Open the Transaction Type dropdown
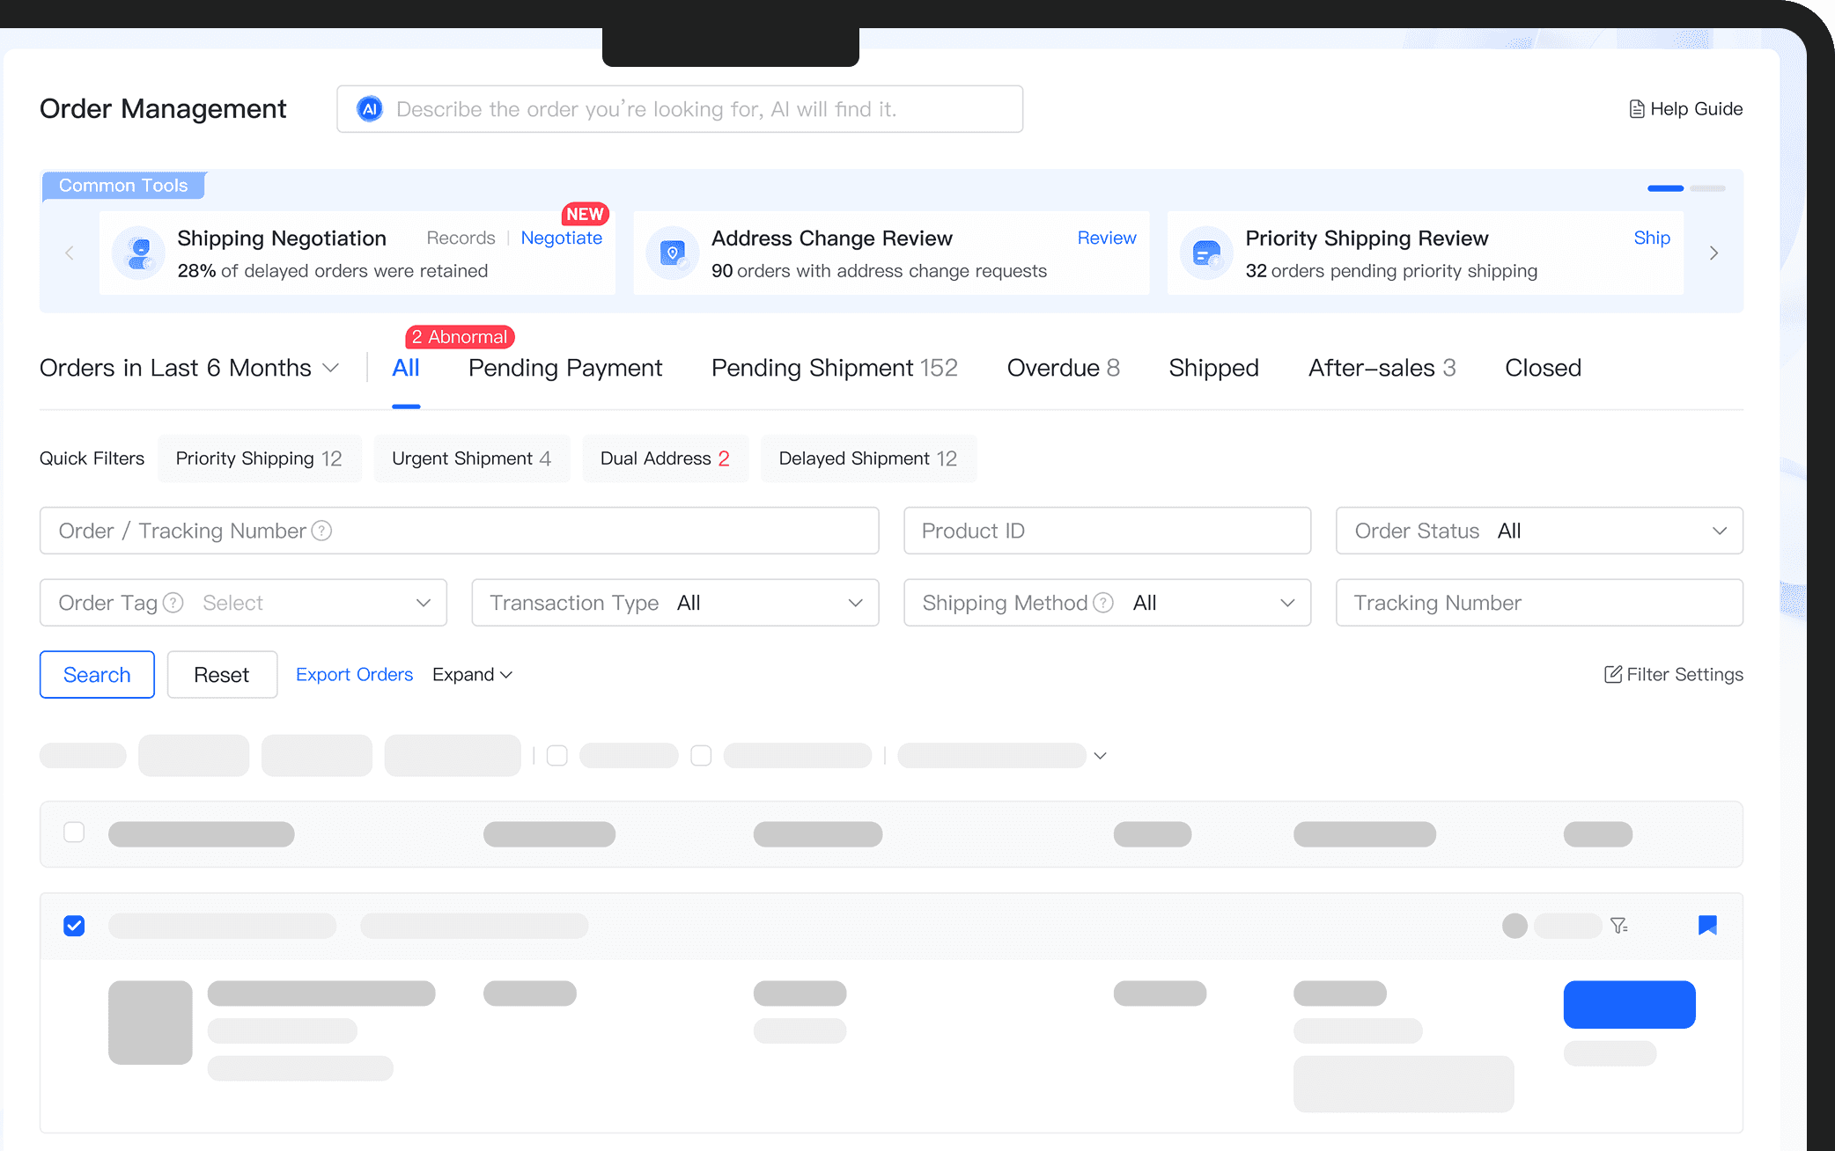The height and width of the screenshot is (1151, 1835). pos(675,603)
